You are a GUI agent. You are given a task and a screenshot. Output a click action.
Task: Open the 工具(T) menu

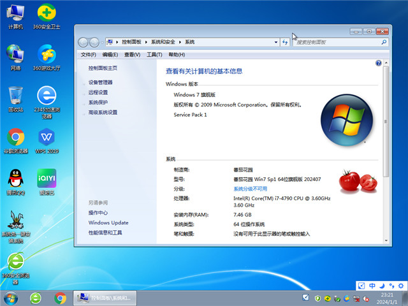(154, 55)
